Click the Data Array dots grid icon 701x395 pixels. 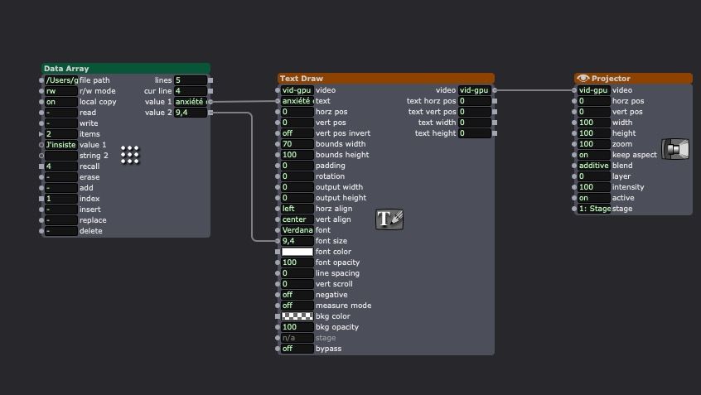coord(130,154)
